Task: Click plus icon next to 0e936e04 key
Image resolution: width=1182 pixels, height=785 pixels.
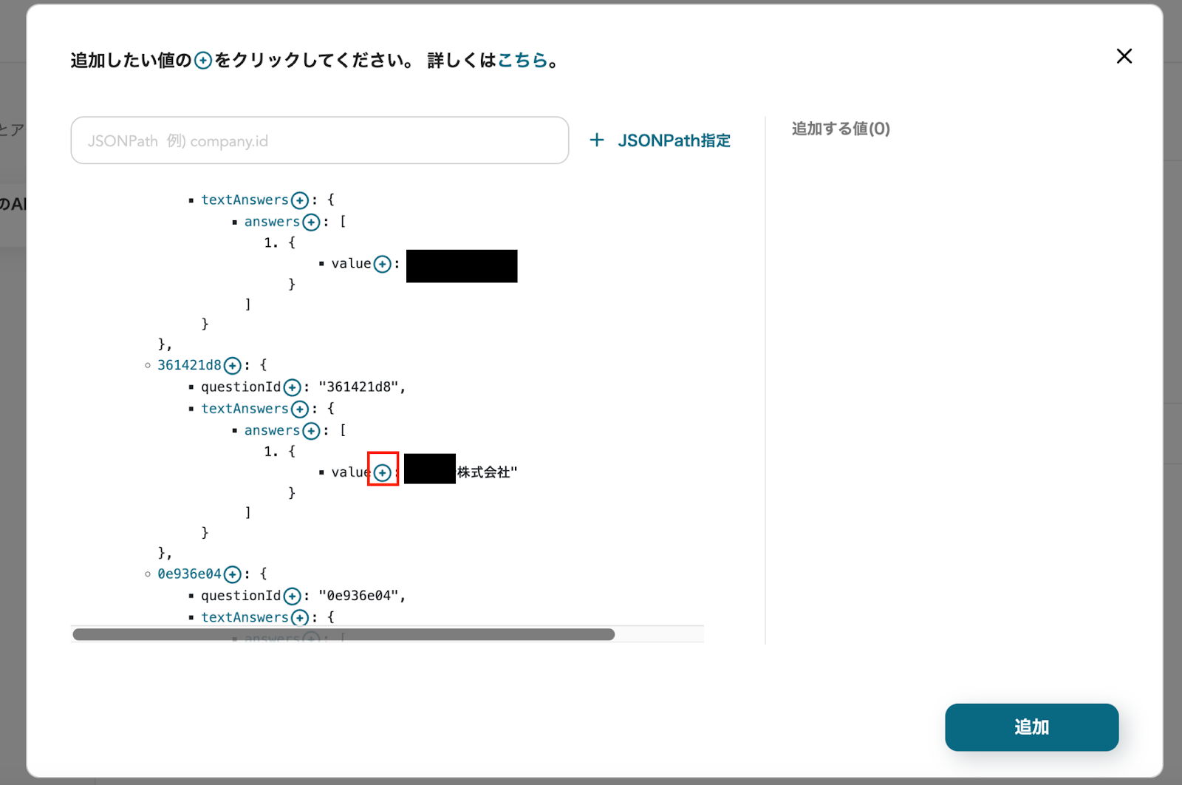Action: coord(232,574)
